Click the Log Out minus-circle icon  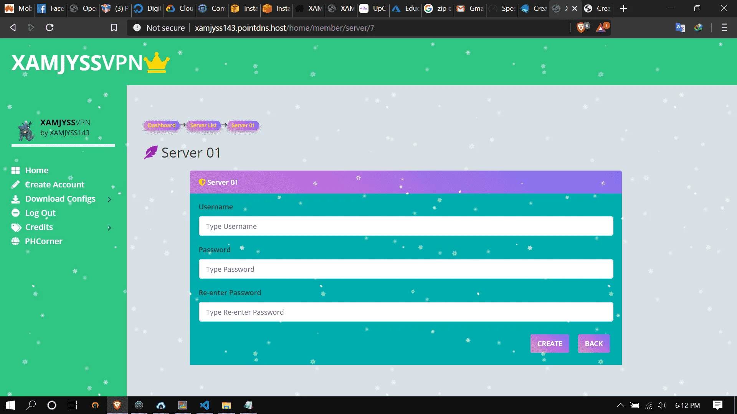pyautogui.click(x=15, y=213)
